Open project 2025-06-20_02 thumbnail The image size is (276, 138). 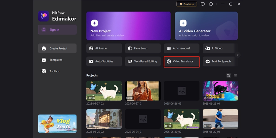click(182, 119)
